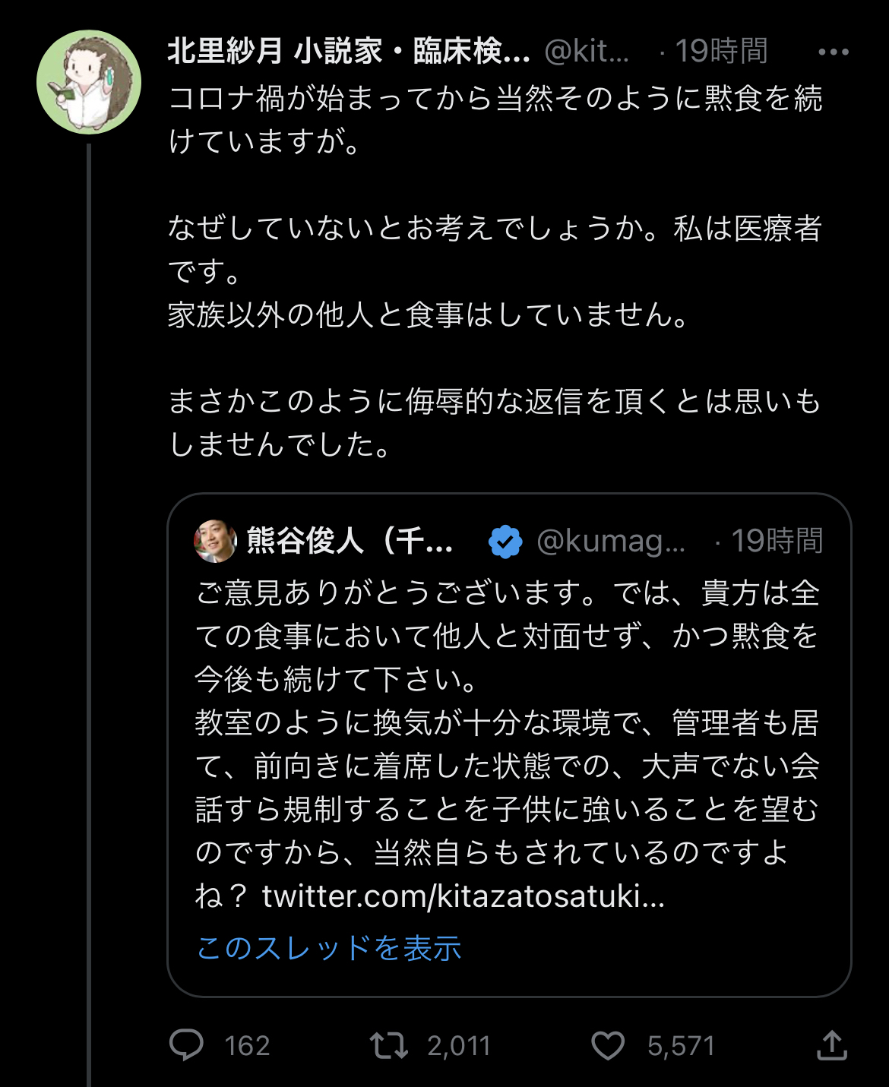View the 162 replies count
The image size is (889, 1087).
pos(247,1046)
